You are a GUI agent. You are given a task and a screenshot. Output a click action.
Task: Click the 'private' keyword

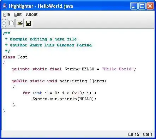21,69
